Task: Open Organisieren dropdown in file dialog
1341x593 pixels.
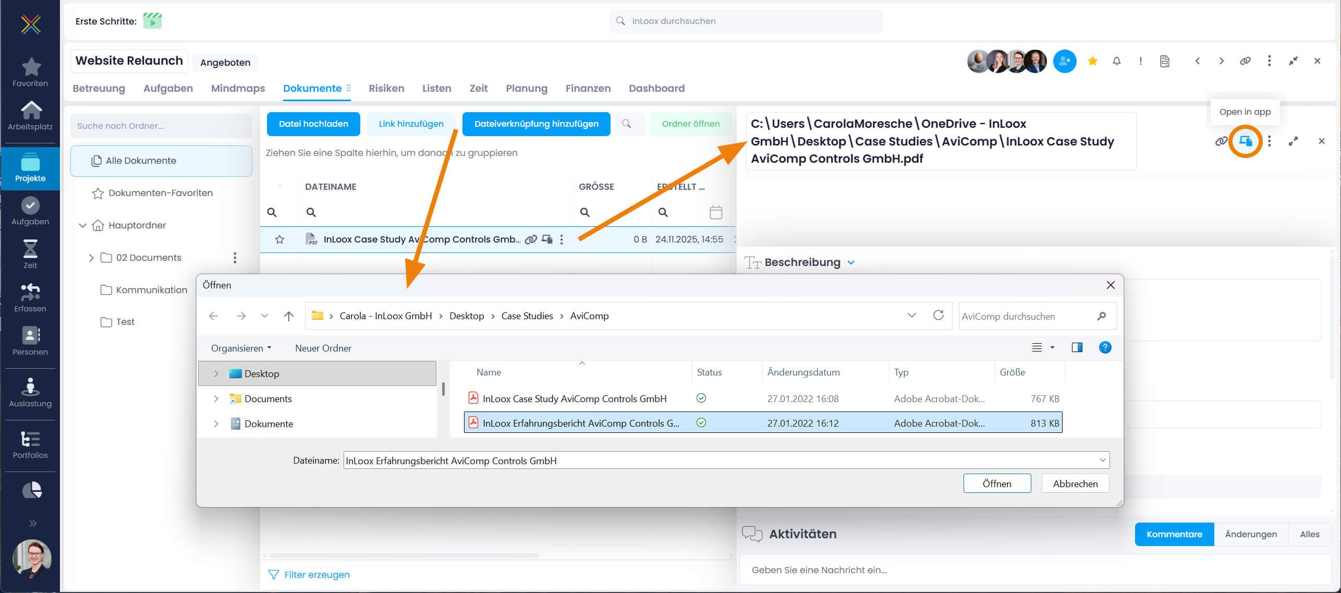Action: (x=241, y=348)
